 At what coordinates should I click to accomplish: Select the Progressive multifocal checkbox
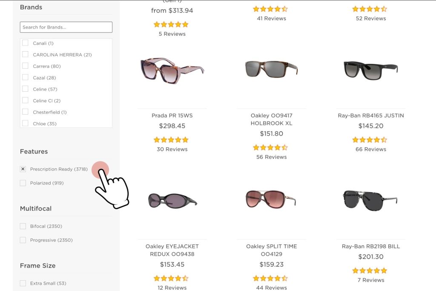[23, 240]
